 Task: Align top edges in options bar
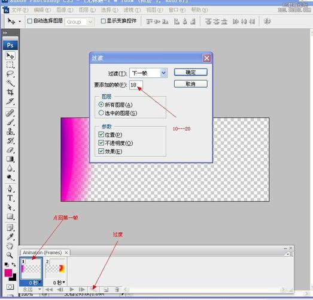149,21
